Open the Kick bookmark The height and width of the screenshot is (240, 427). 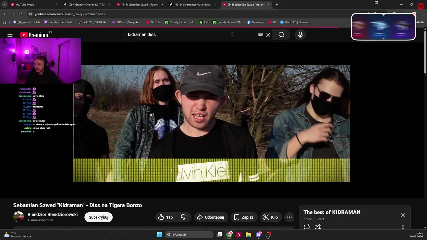[x=204, y=22]
